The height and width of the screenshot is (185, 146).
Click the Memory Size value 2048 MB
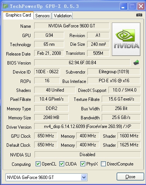click(51, 117)
